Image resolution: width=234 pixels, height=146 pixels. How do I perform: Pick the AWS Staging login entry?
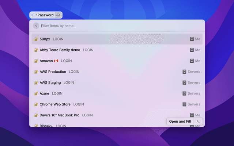coord(50,83)
